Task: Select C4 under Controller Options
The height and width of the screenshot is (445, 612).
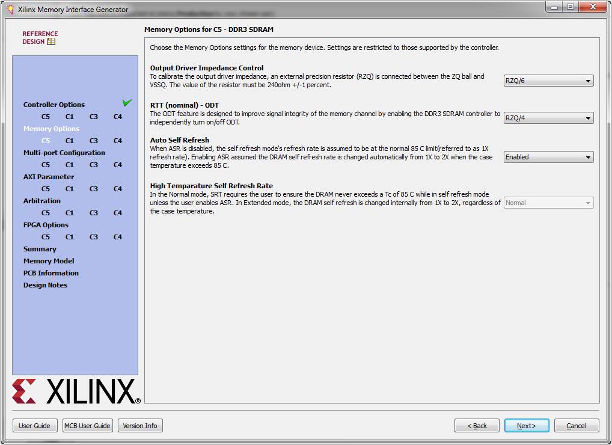Action: point(117,117)
